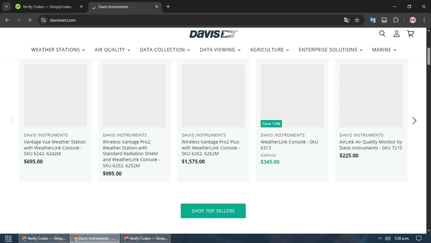Open the account login icon
The image size is (431, 243).
click(x=397, y=34)
